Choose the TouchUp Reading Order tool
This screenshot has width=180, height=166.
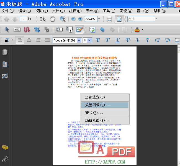point(70,30)
